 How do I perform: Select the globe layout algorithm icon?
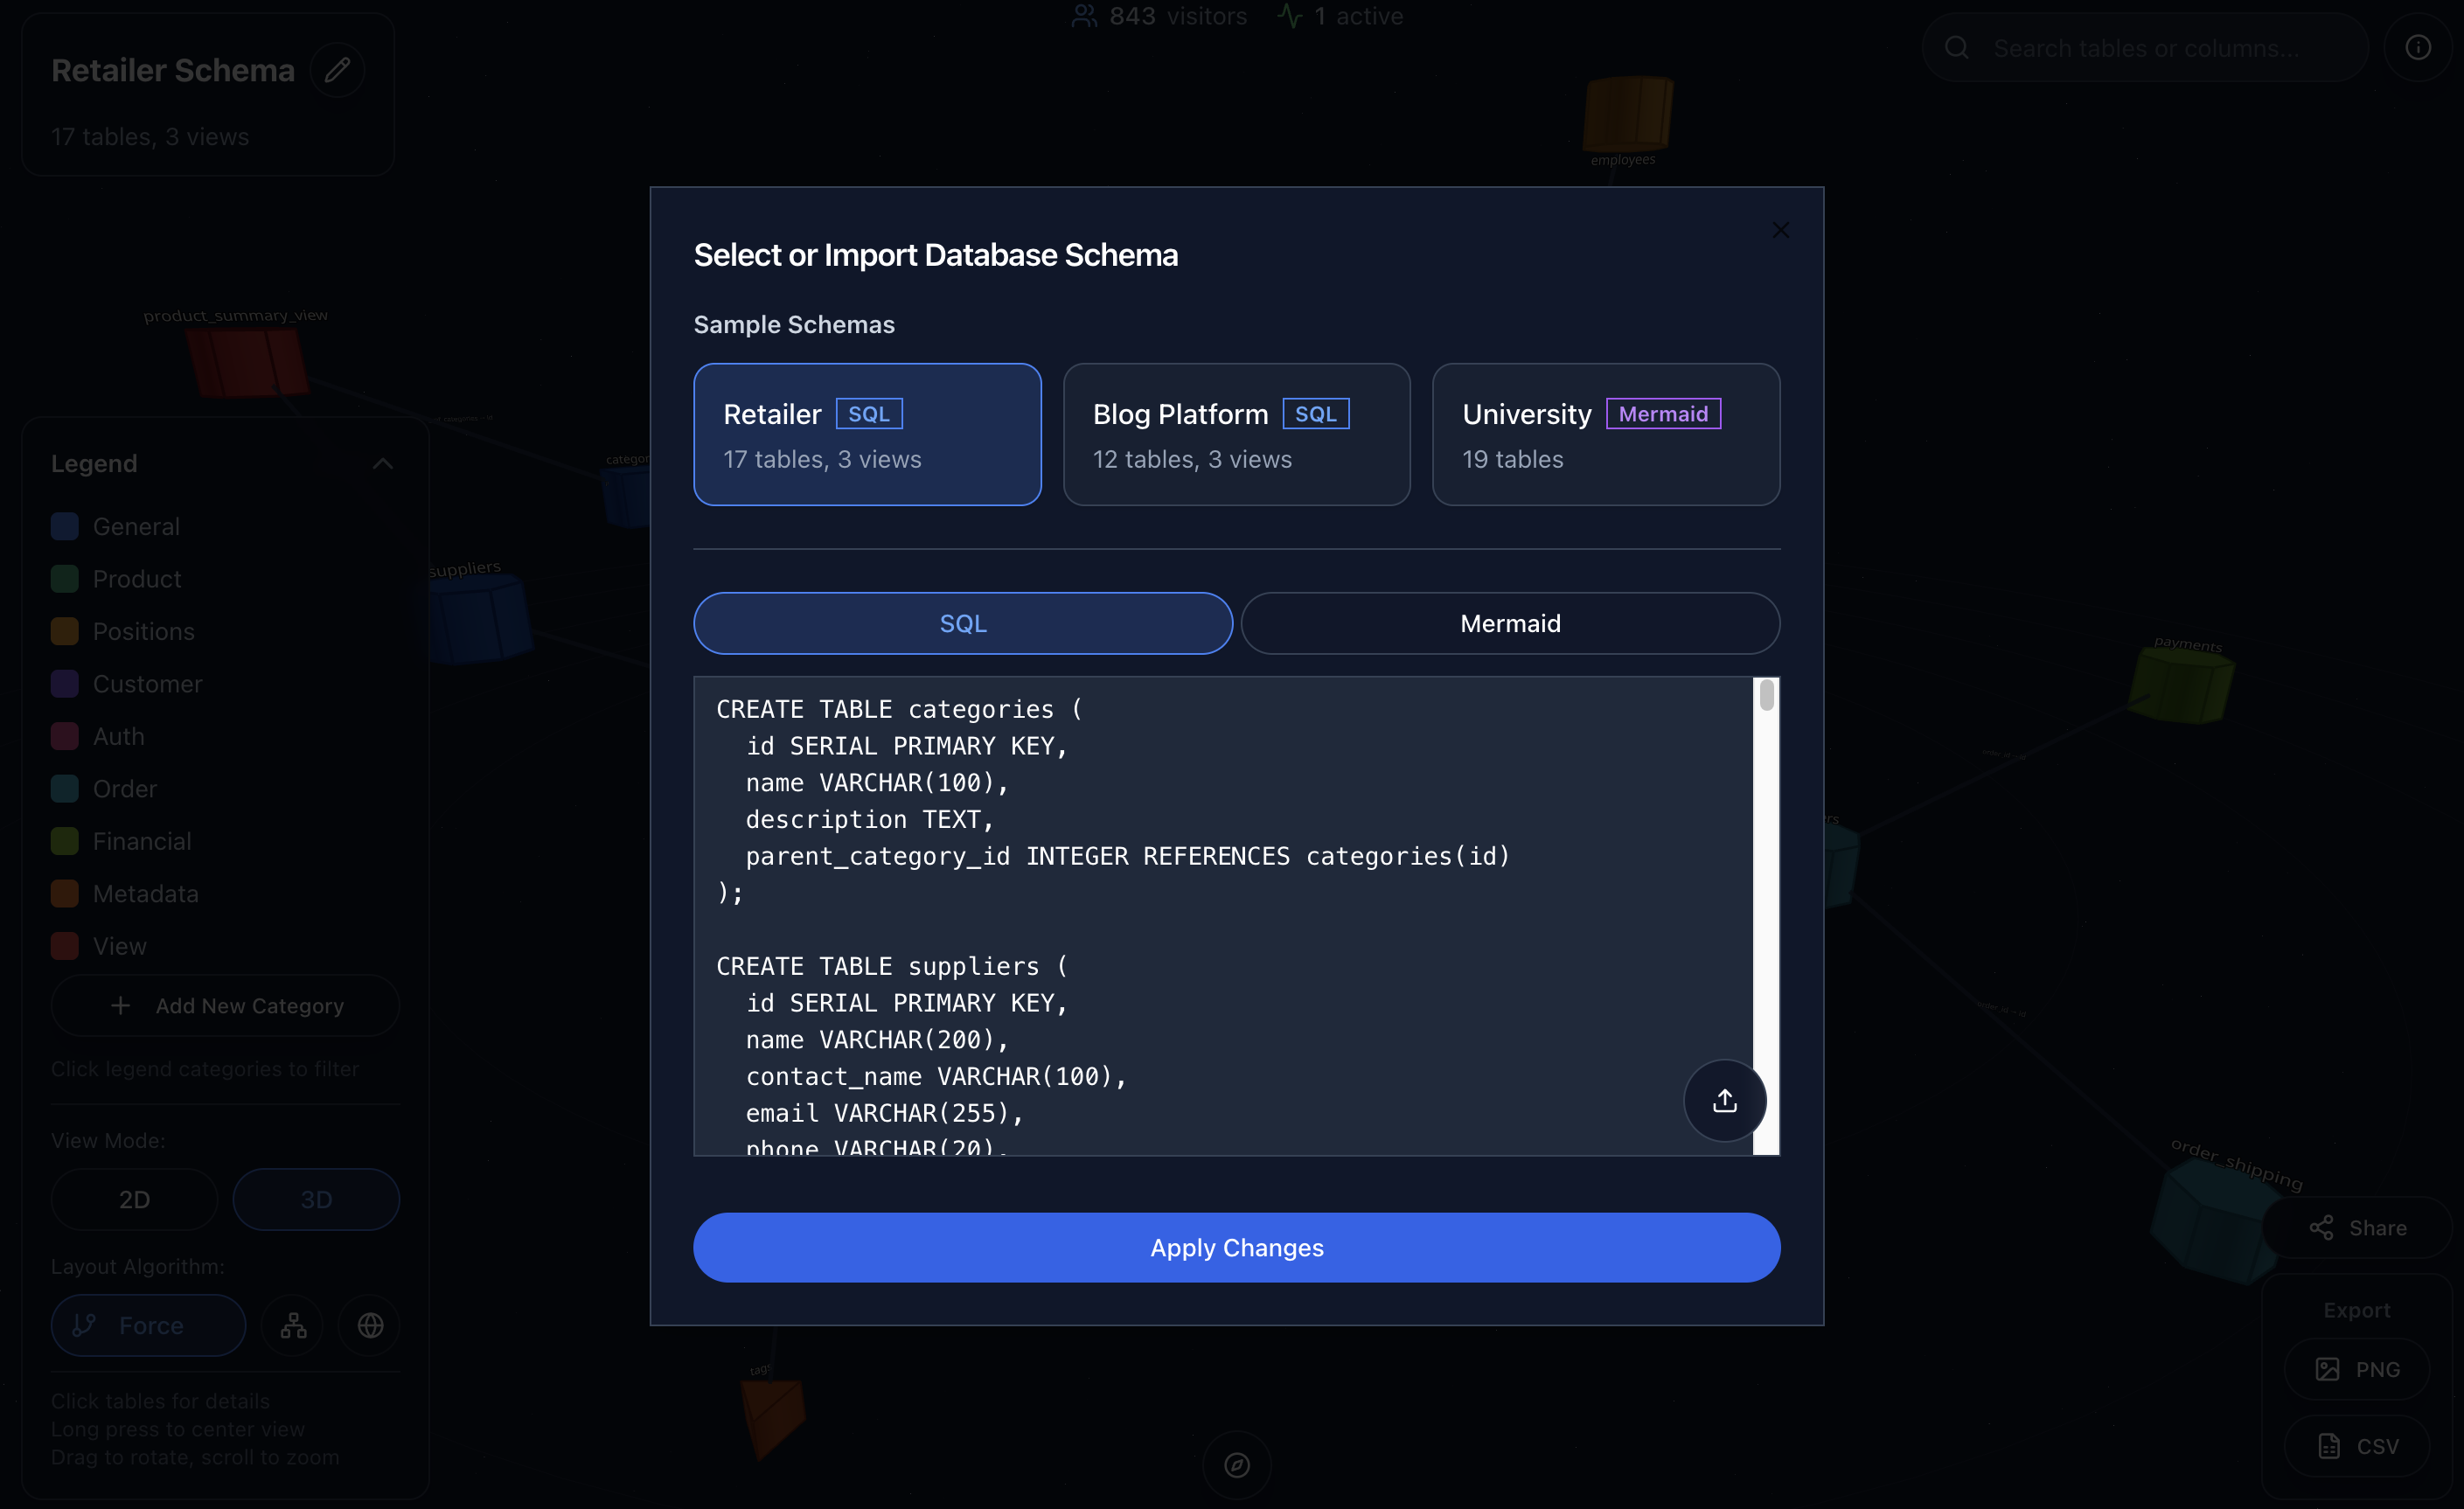(368, 1325)
